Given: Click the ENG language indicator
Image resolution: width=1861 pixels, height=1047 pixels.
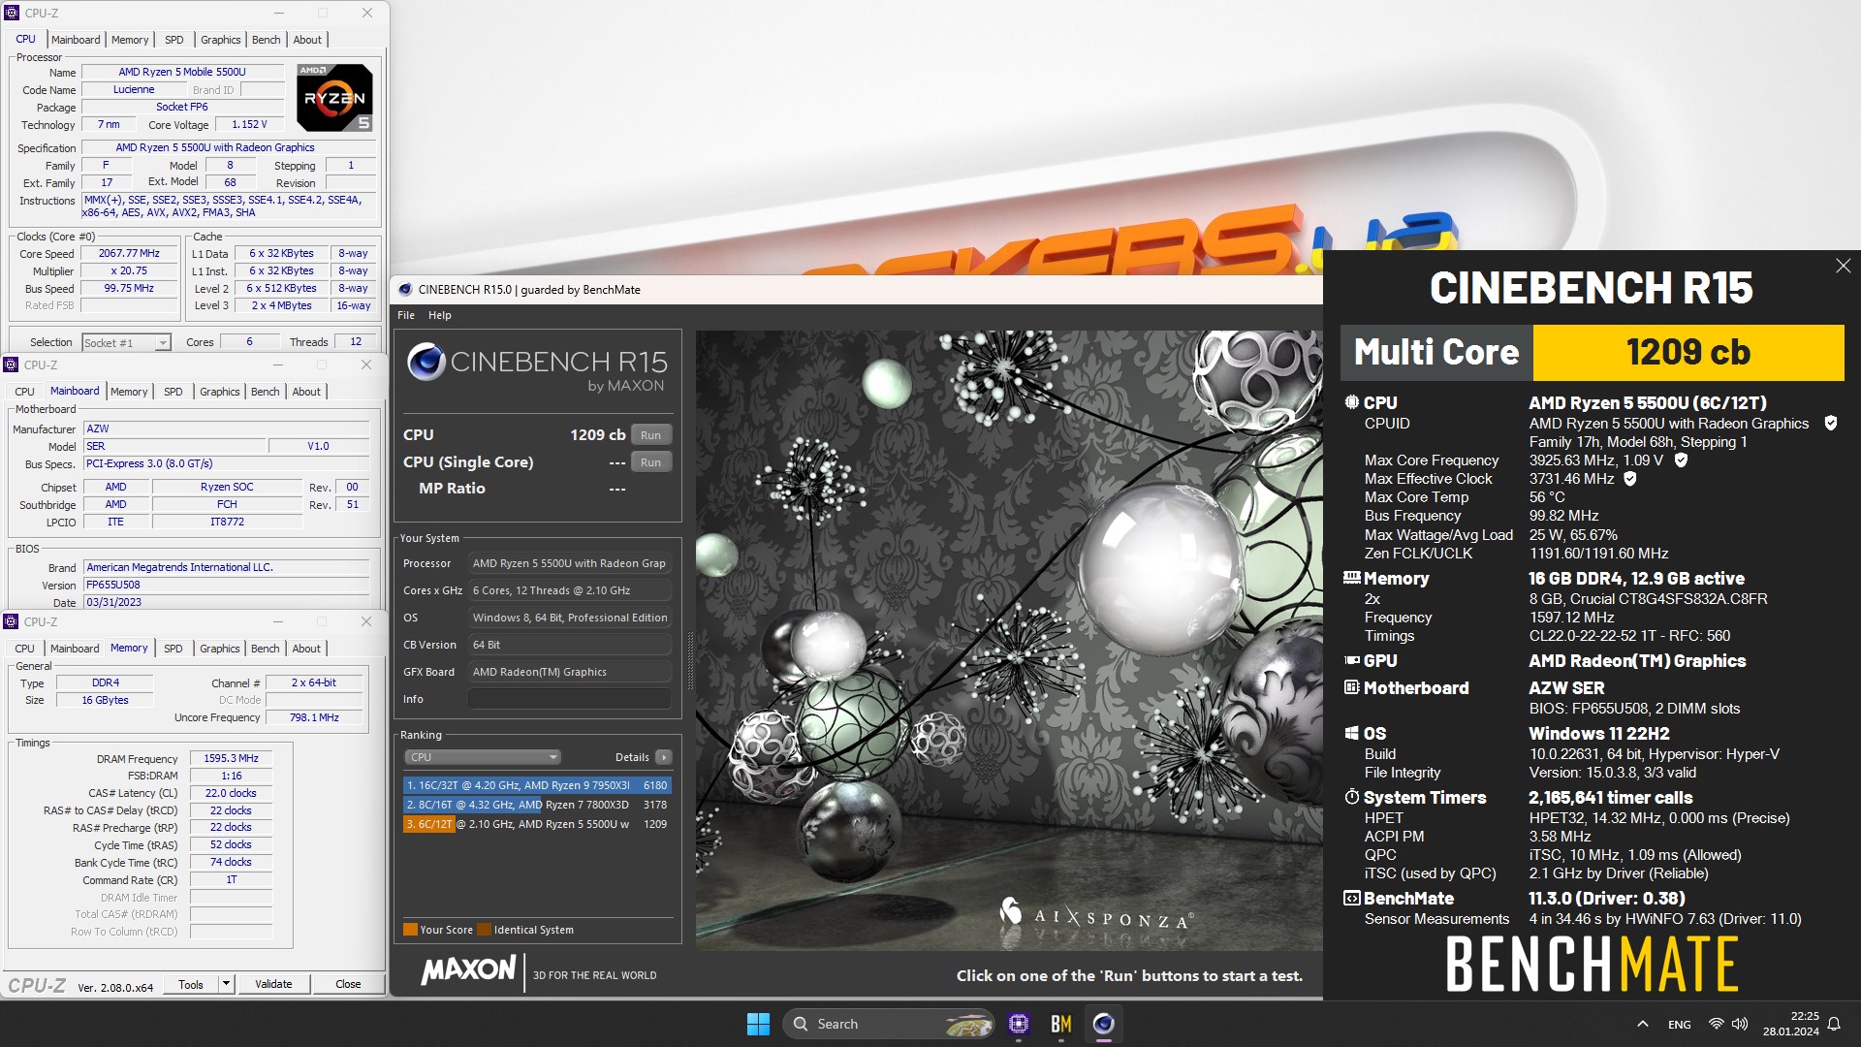Looking at the screenshot, I should pos(1679,1025).
